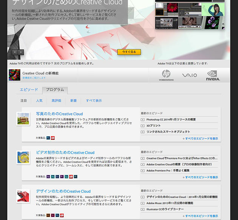238x220 pixels.
Task: Click the banner collage of app screenshots
Action: 190,15
